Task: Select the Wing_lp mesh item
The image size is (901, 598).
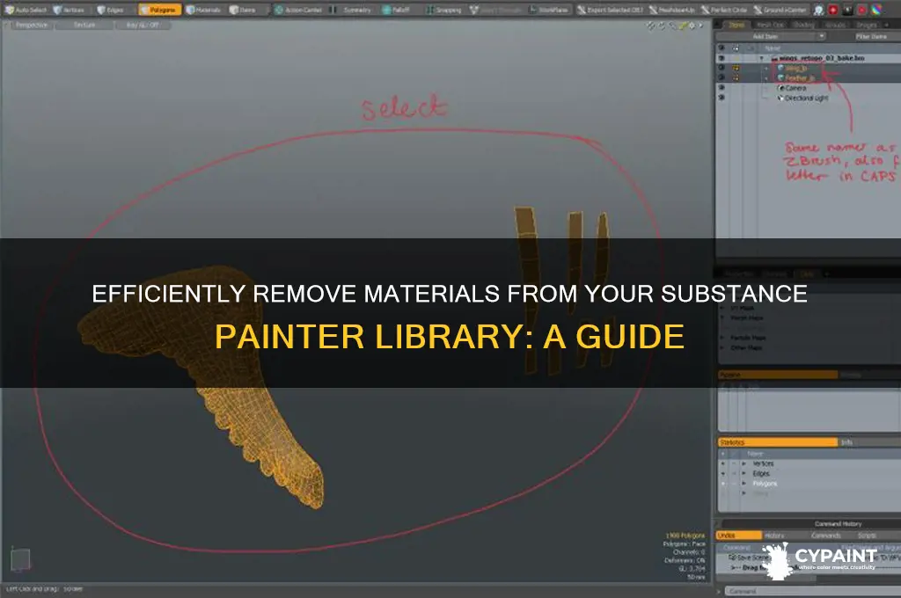Action: 797,68
